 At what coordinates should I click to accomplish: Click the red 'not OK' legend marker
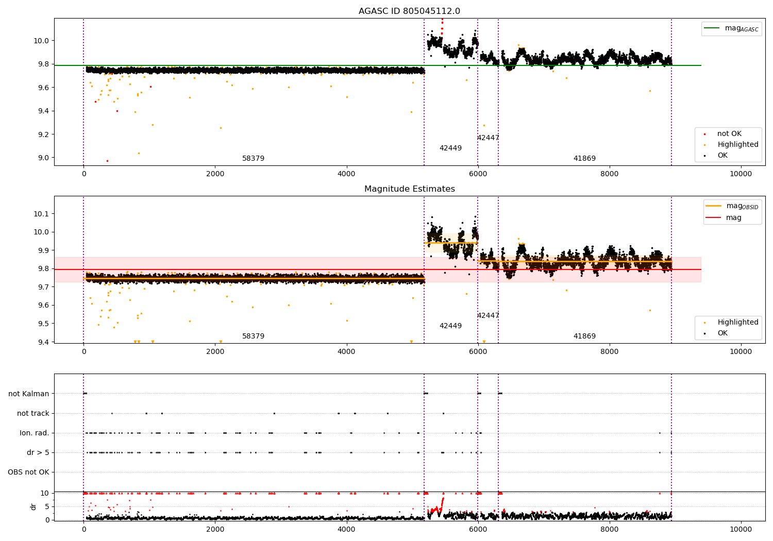705,134
